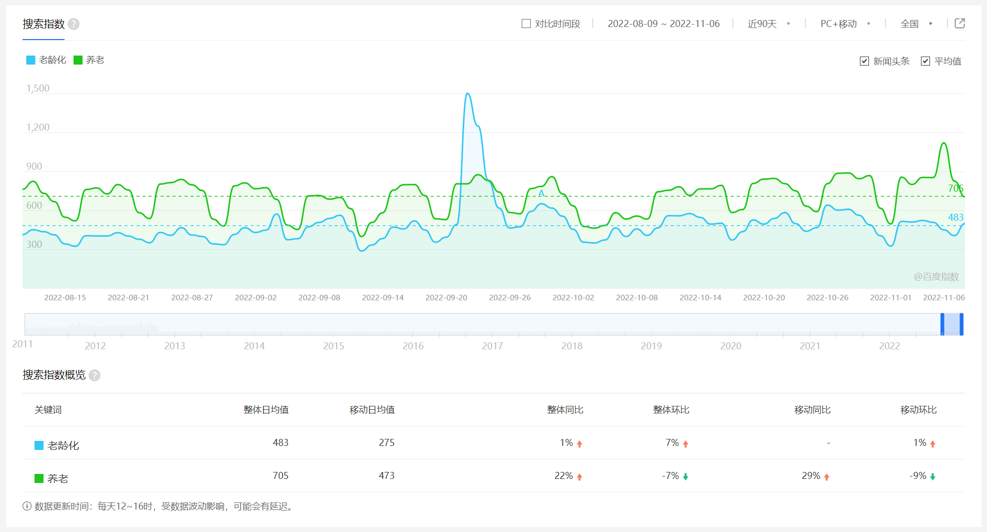Uncheck the 新闻头条 checkbox

(x=864, y=61)
